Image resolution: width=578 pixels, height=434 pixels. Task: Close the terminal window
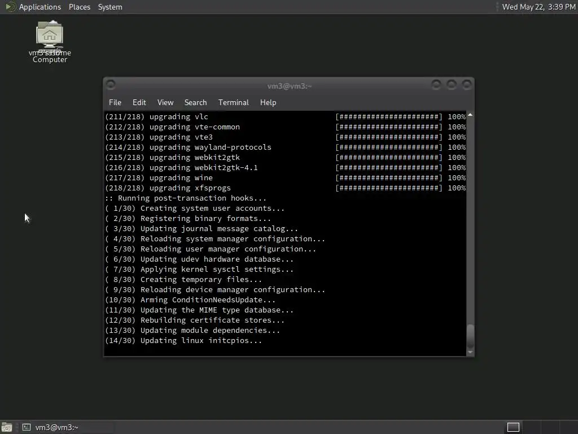[467, 85]
